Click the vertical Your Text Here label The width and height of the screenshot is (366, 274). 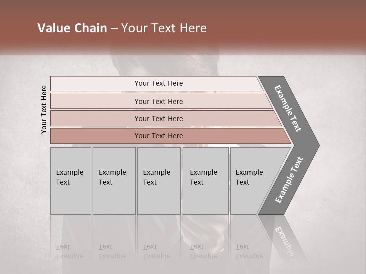point(44,109)
